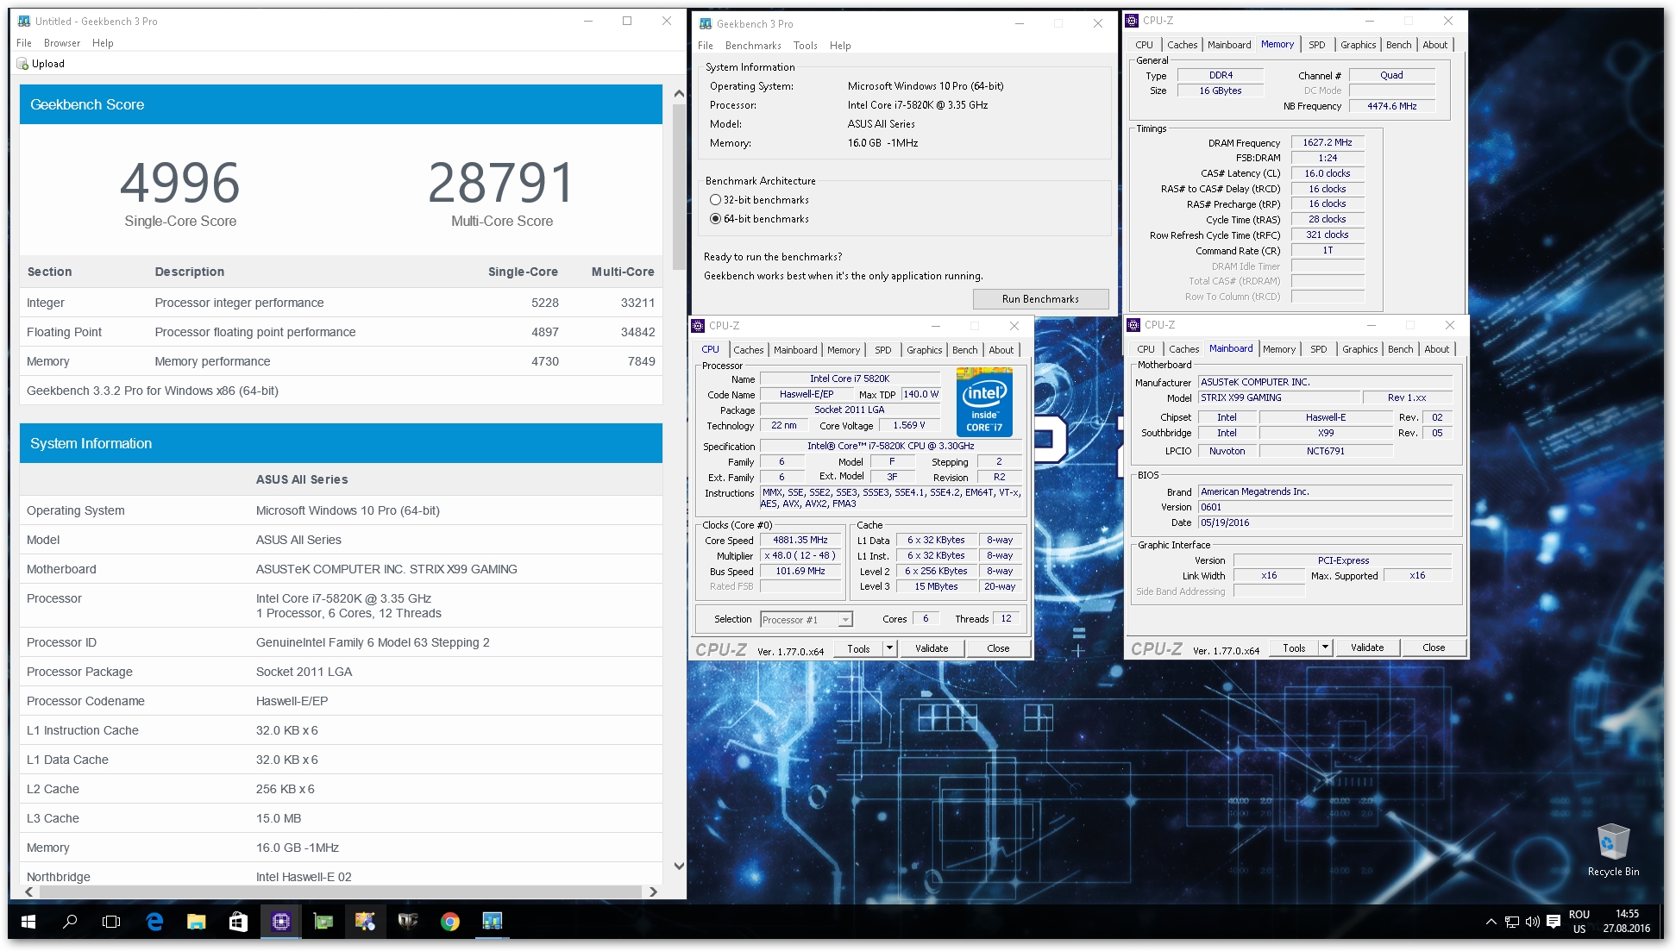Switch to CPU-Z taskbar icon

pyautogui.click(x=281, y=922)
